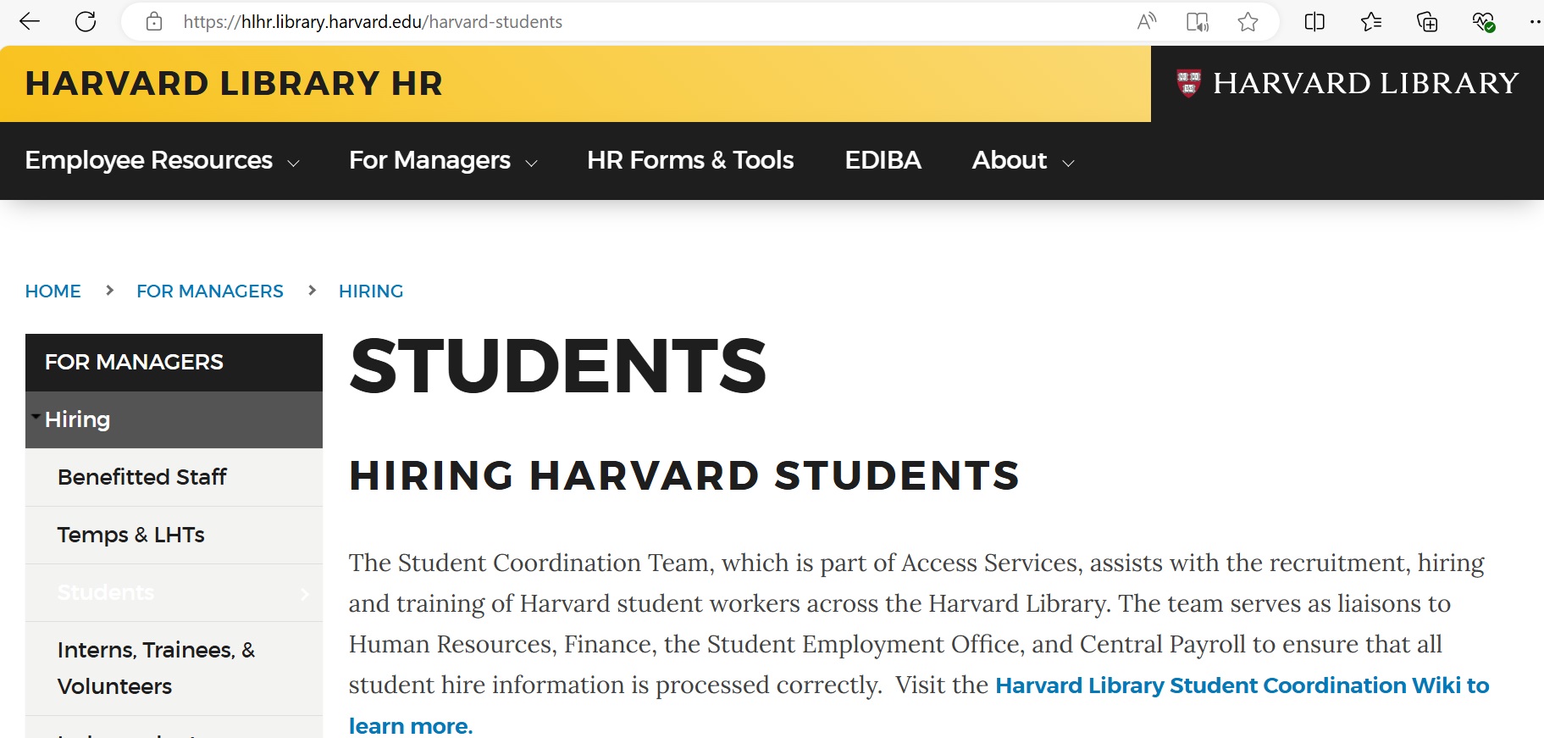Open About menu

1010,160
